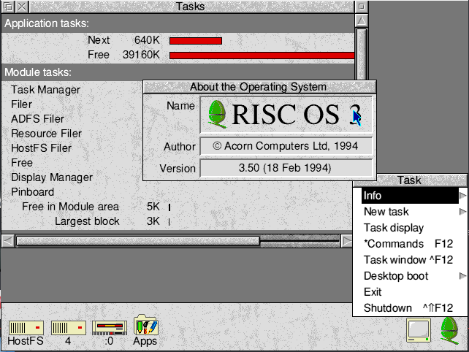
Task: Send Tasks window to back
Action: [x=9, y=7]
